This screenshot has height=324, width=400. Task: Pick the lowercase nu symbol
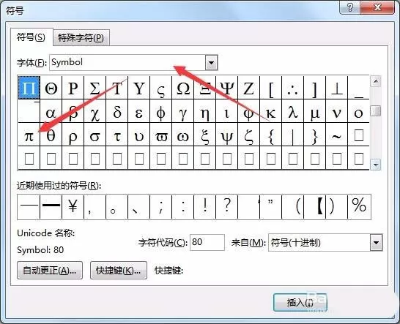click(x=337, y=111)
